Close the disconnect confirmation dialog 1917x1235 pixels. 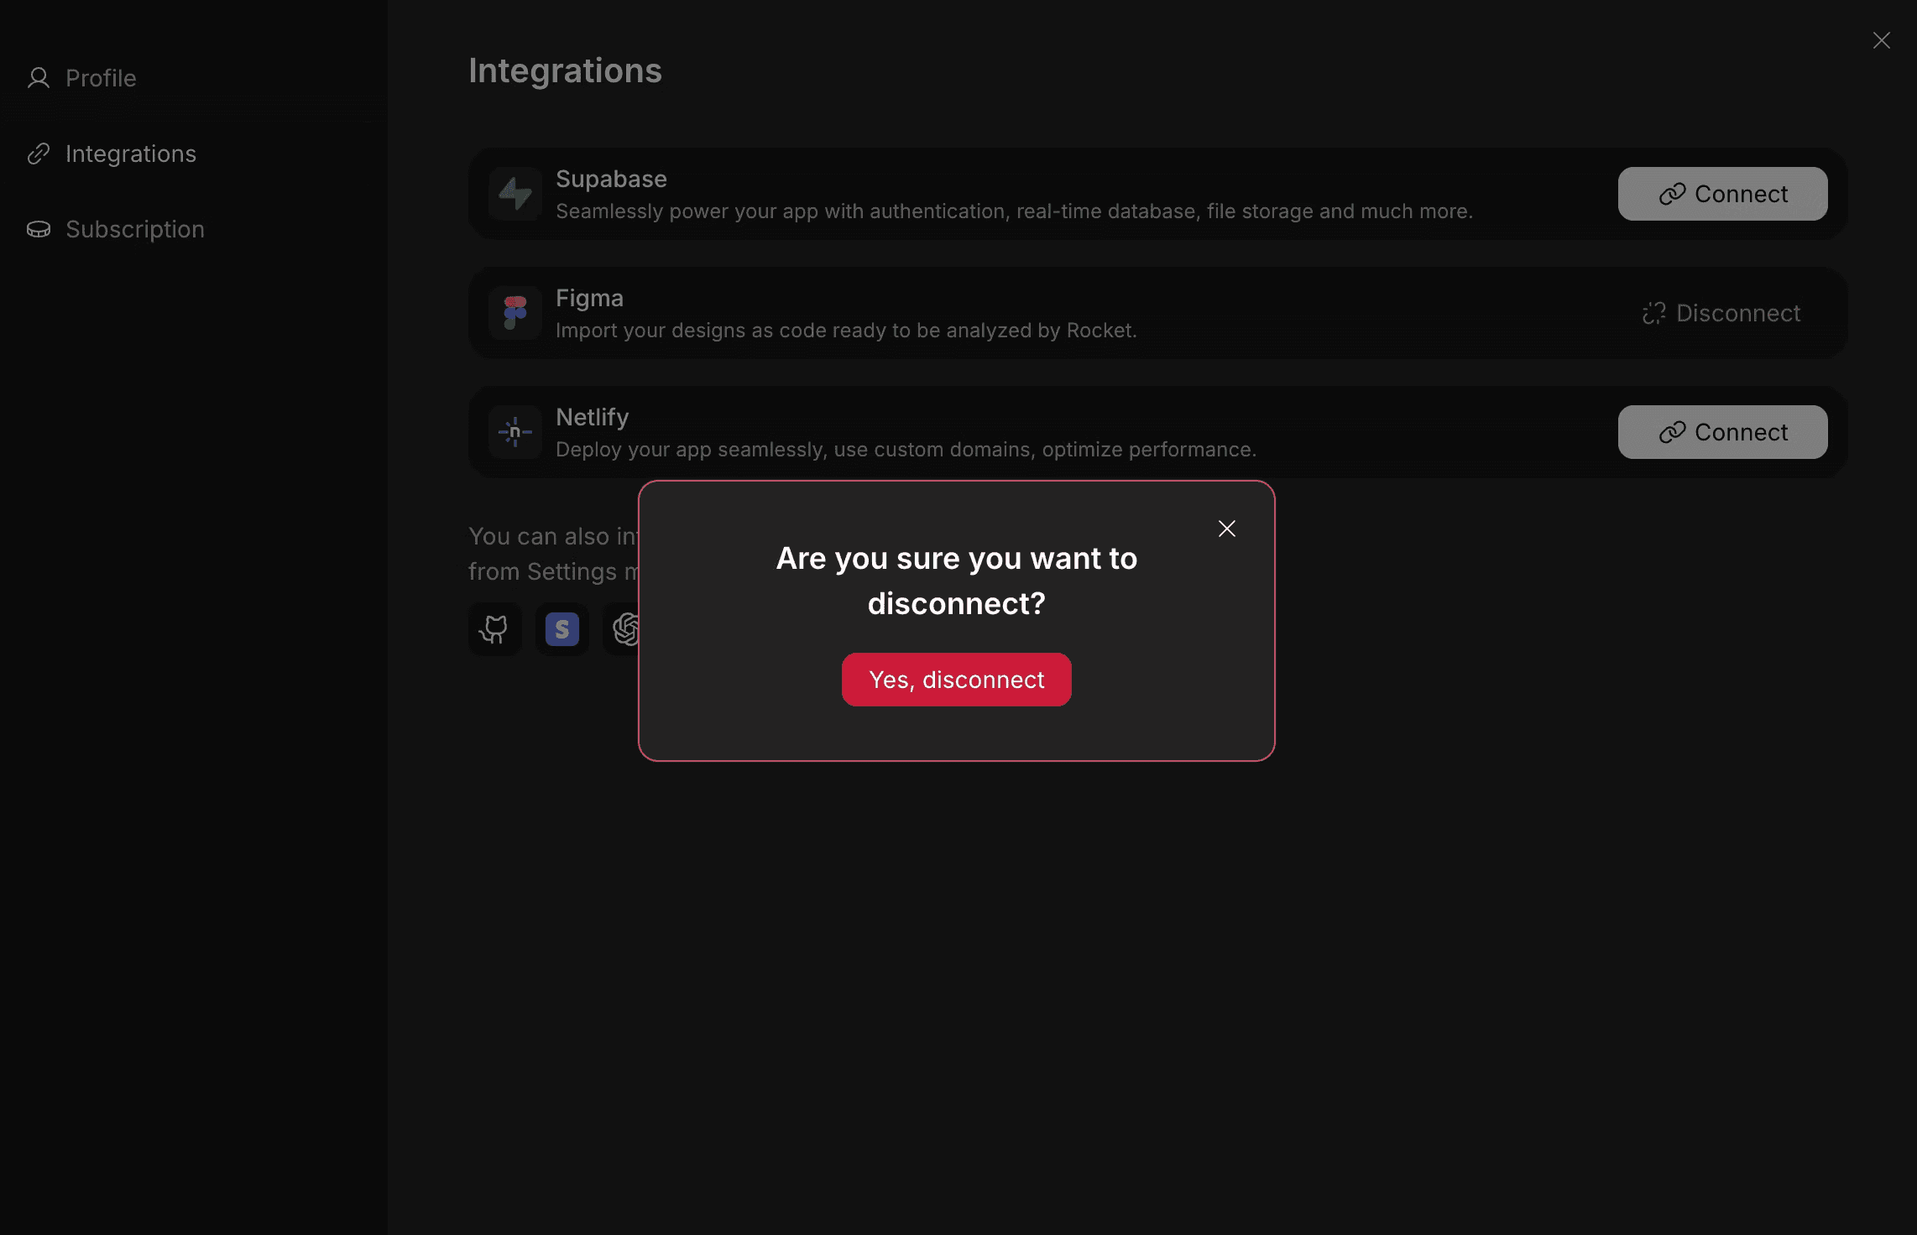point(1226,529)
